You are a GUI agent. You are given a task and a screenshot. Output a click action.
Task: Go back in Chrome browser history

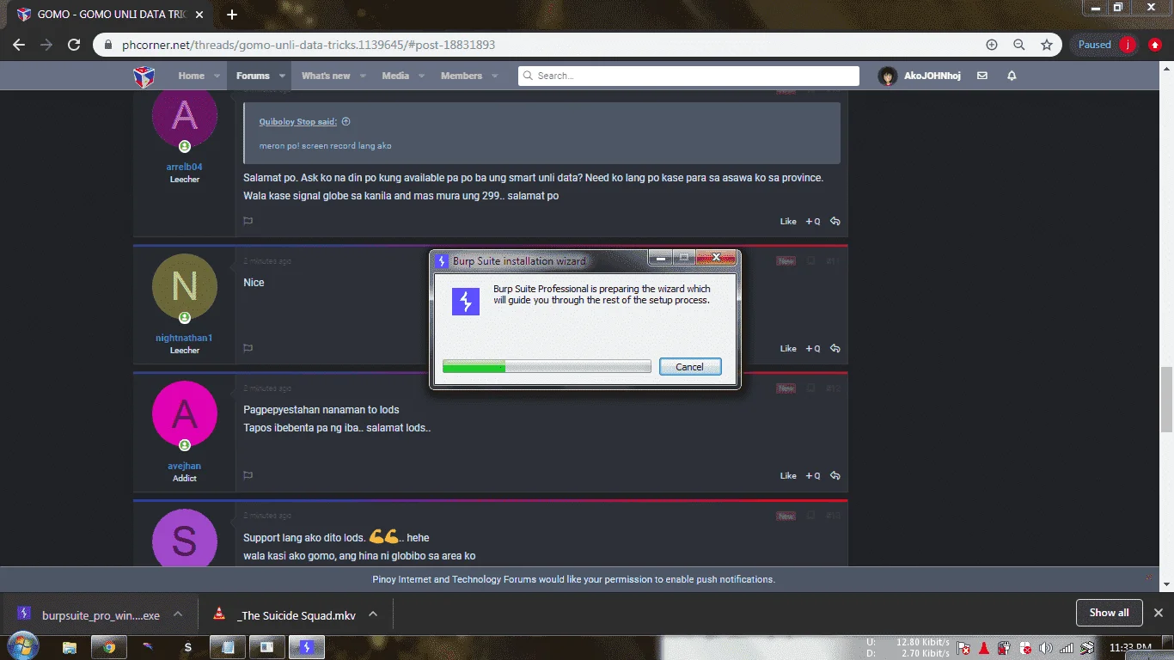pos(19,45)
